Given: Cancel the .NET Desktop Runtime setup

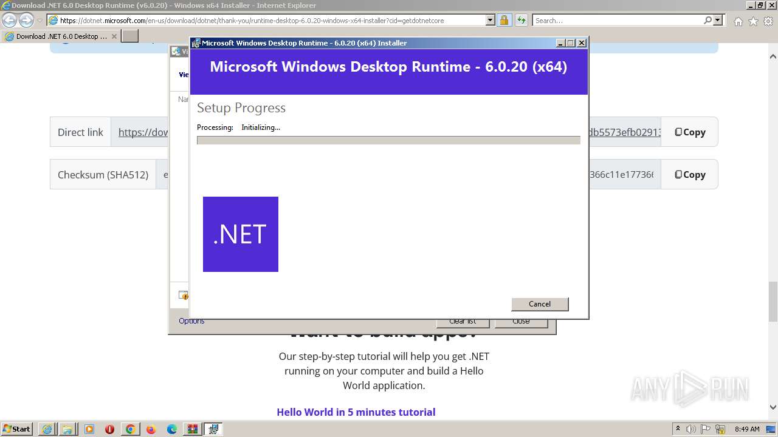Looking at the screenshot, I should pyautogui.click(x=540, y=304).
